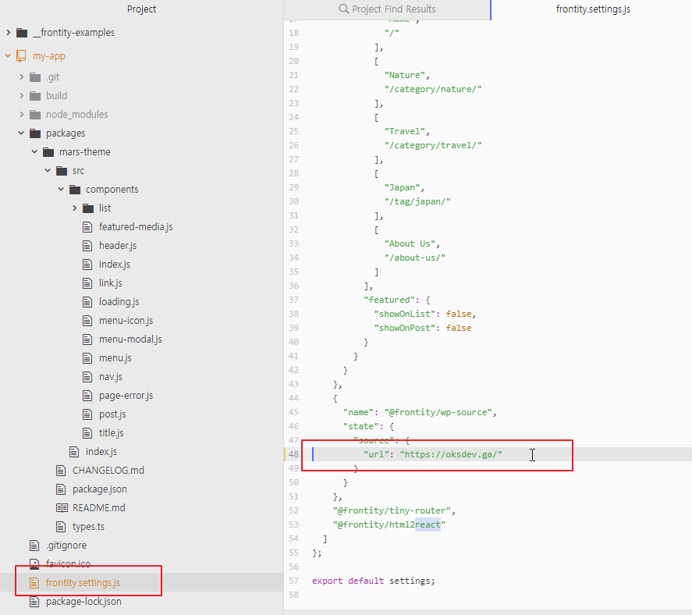Click line number 48 in the gutter
The height and width of the screenshot is (615, 692).
click(x=293, y=453)
